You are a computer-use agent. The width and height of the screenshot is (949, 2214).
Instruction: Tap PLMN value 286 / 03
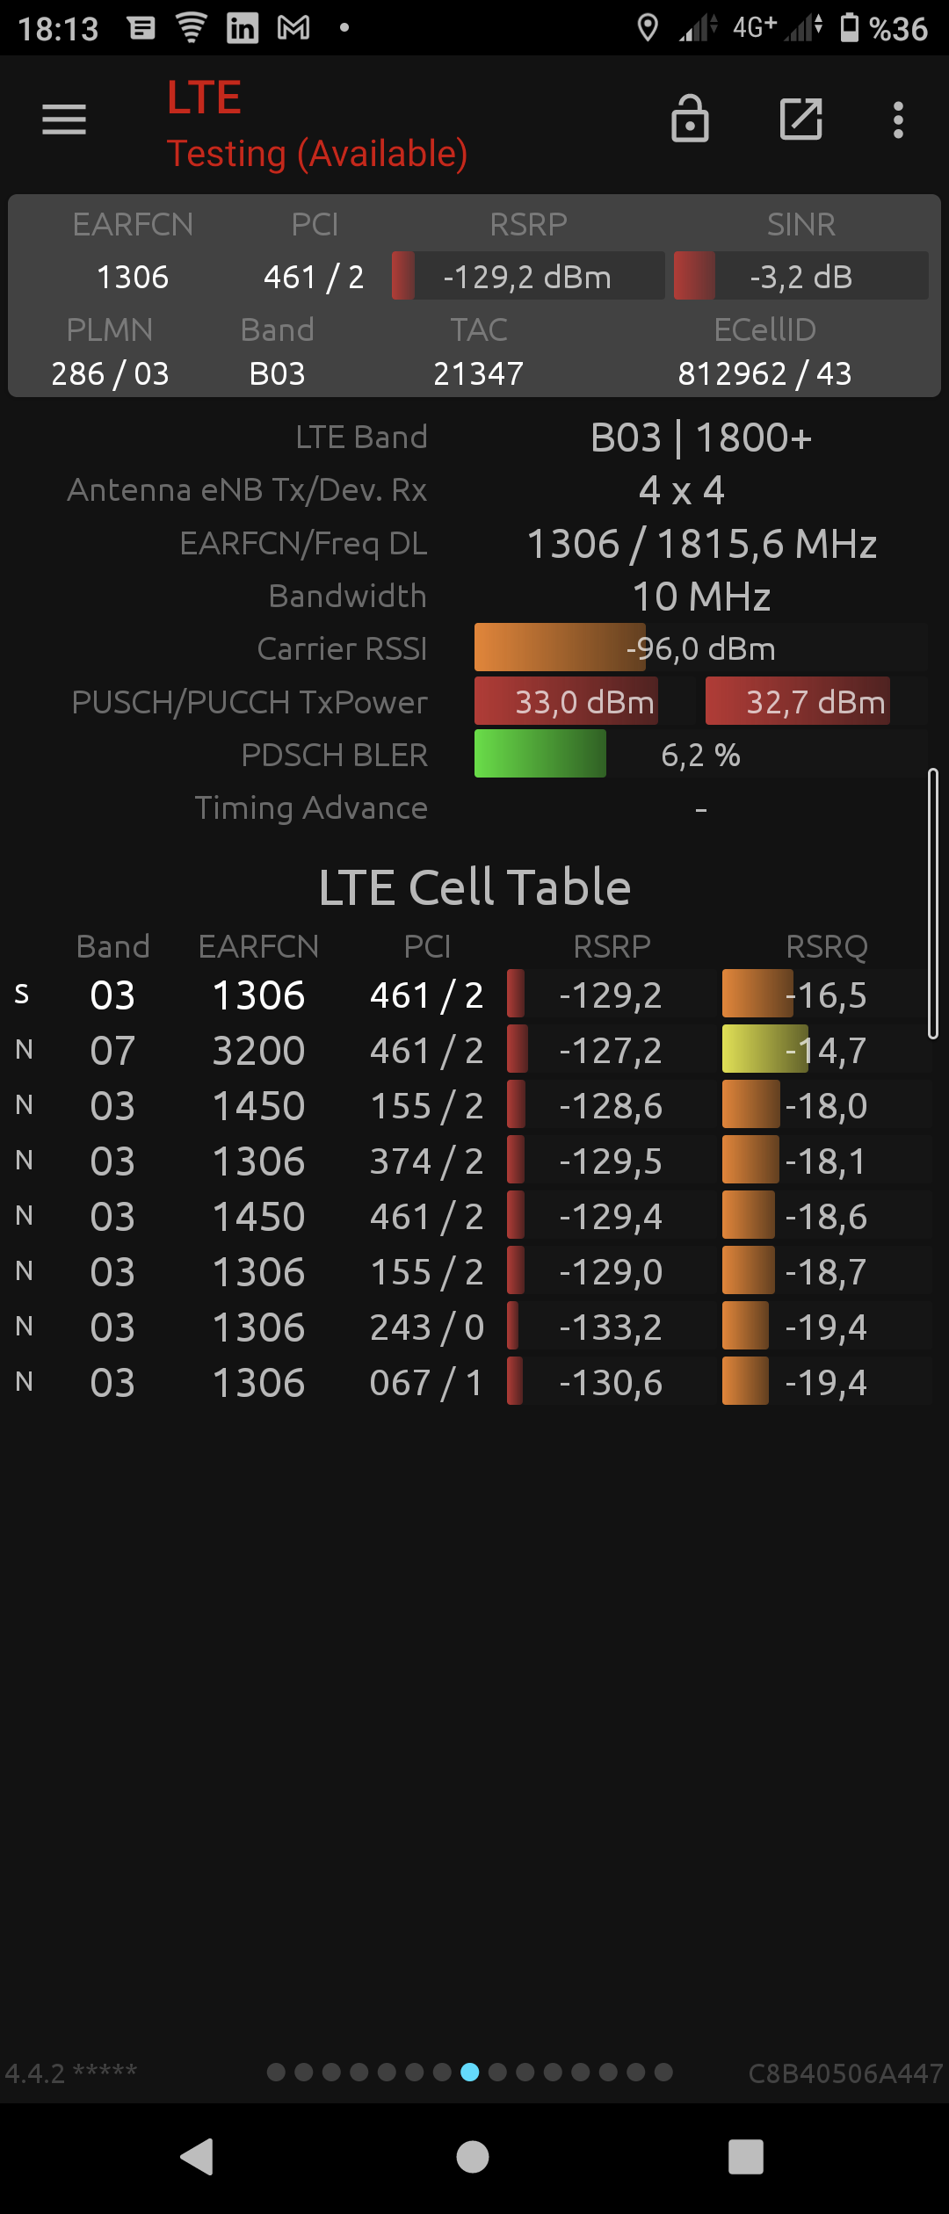(110, 373)
